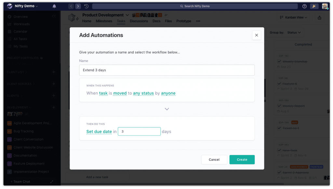Open Feature Deployment project in sidebar
The width and height of the screenshot is (333, 189).
click(29, 164)
